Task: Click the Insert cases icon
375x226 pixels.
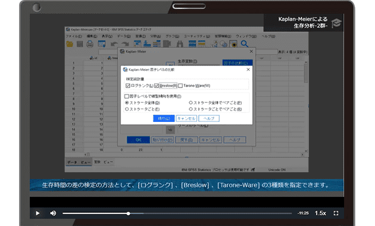Action: tap(192, 44)
